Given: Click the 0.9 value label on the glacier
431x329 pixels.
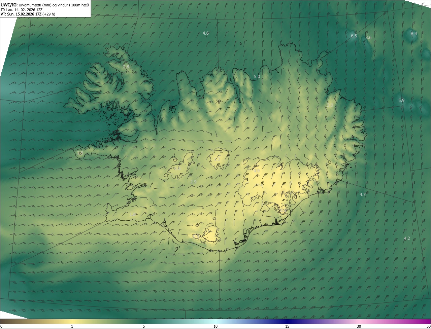Looking at the screenshot, I should point(257,171).
